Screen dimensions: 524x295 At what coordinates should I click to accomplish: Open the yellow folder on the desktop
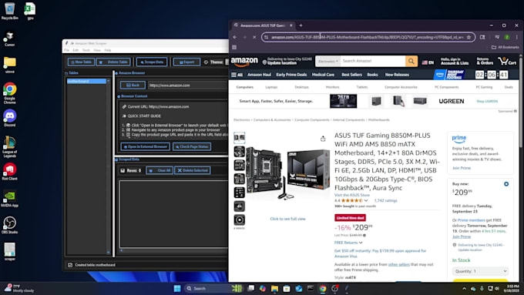coord(10,65)
